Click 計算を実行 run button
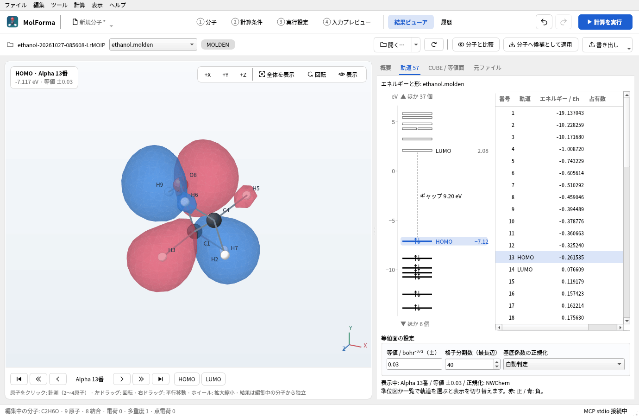 [605, 22]
